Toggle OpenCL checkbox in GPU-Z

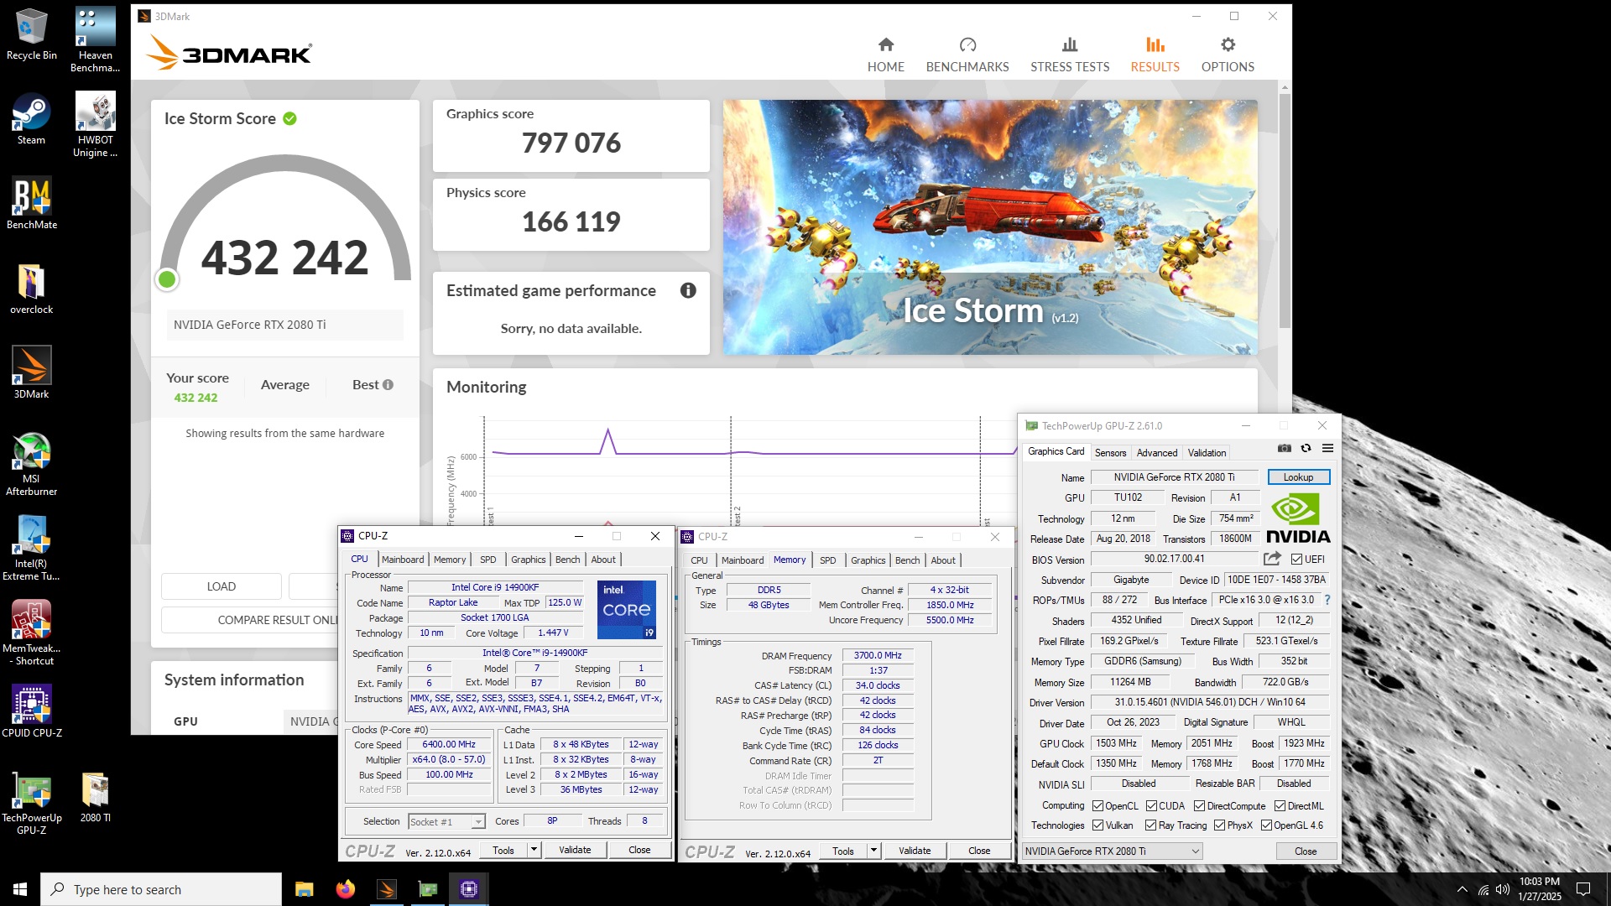[1097, 806]
